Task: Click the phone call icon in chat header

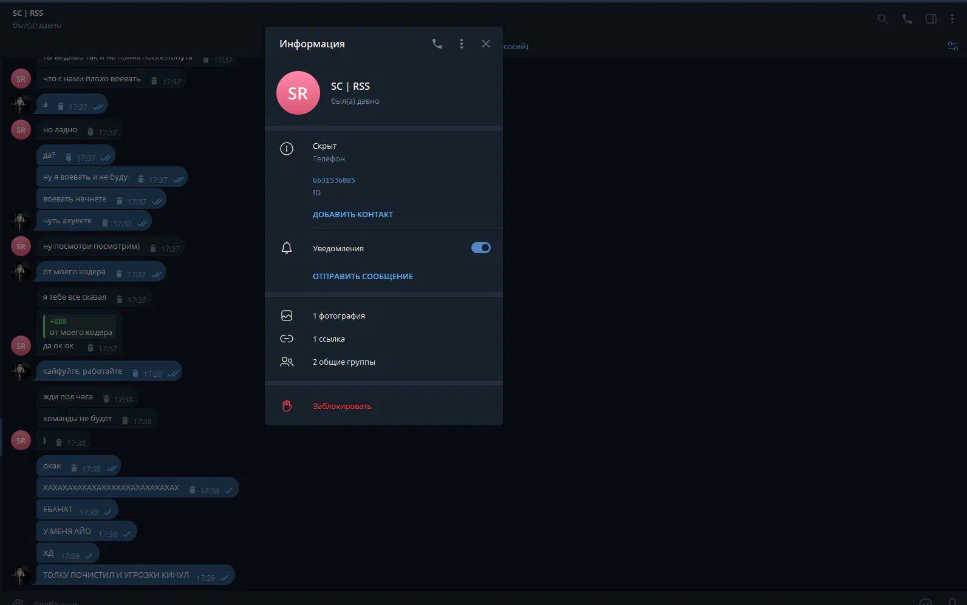Action: click(907, 19)
